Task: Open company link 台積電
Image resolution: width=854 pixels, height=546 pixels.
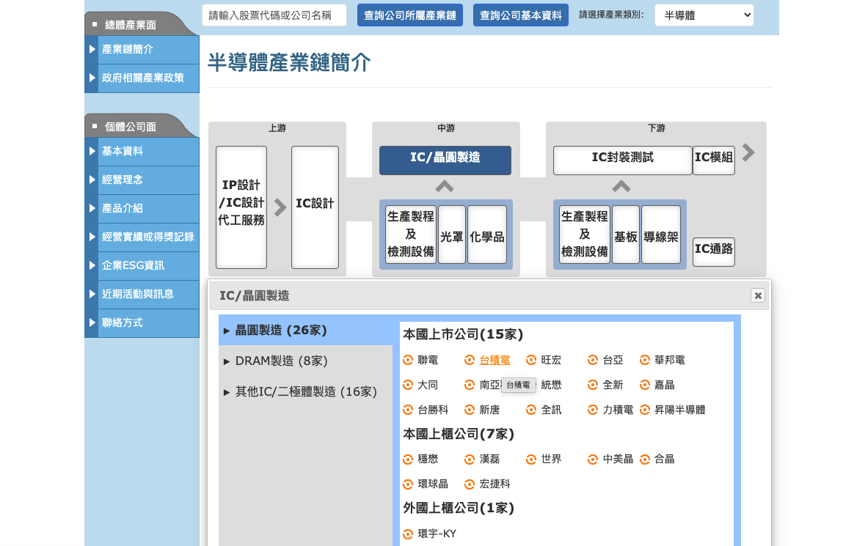Action: pos(494,360)
